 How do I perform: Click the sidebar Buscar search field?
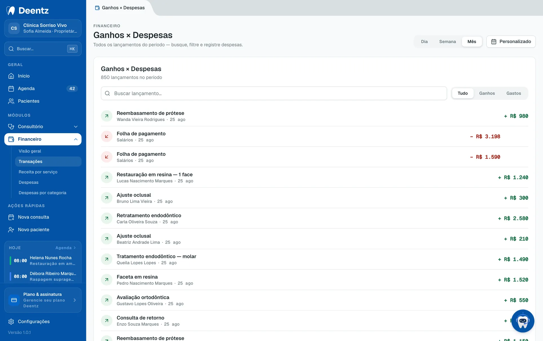tap(43, 49)
